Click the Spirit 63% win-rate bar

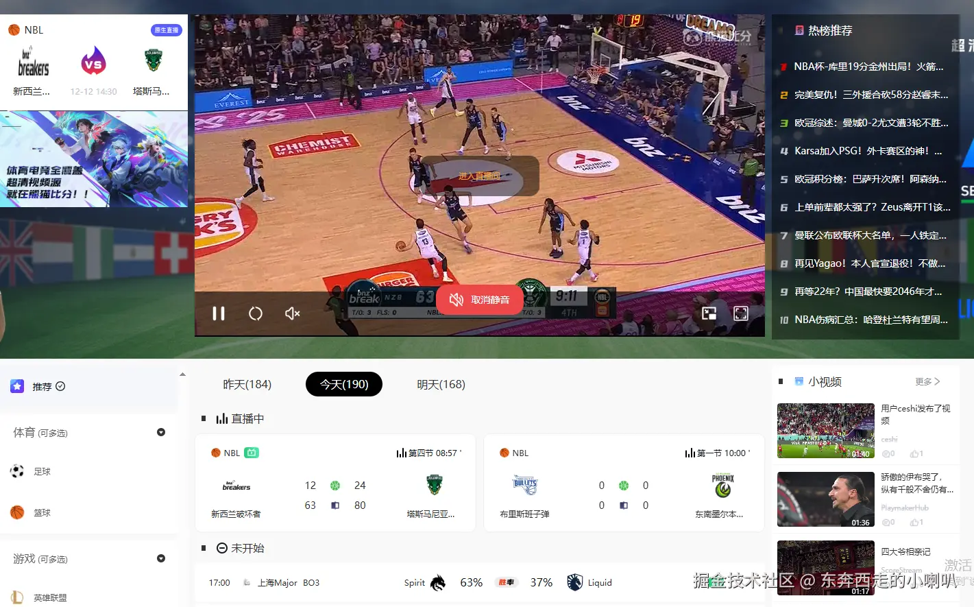(471, 582)
